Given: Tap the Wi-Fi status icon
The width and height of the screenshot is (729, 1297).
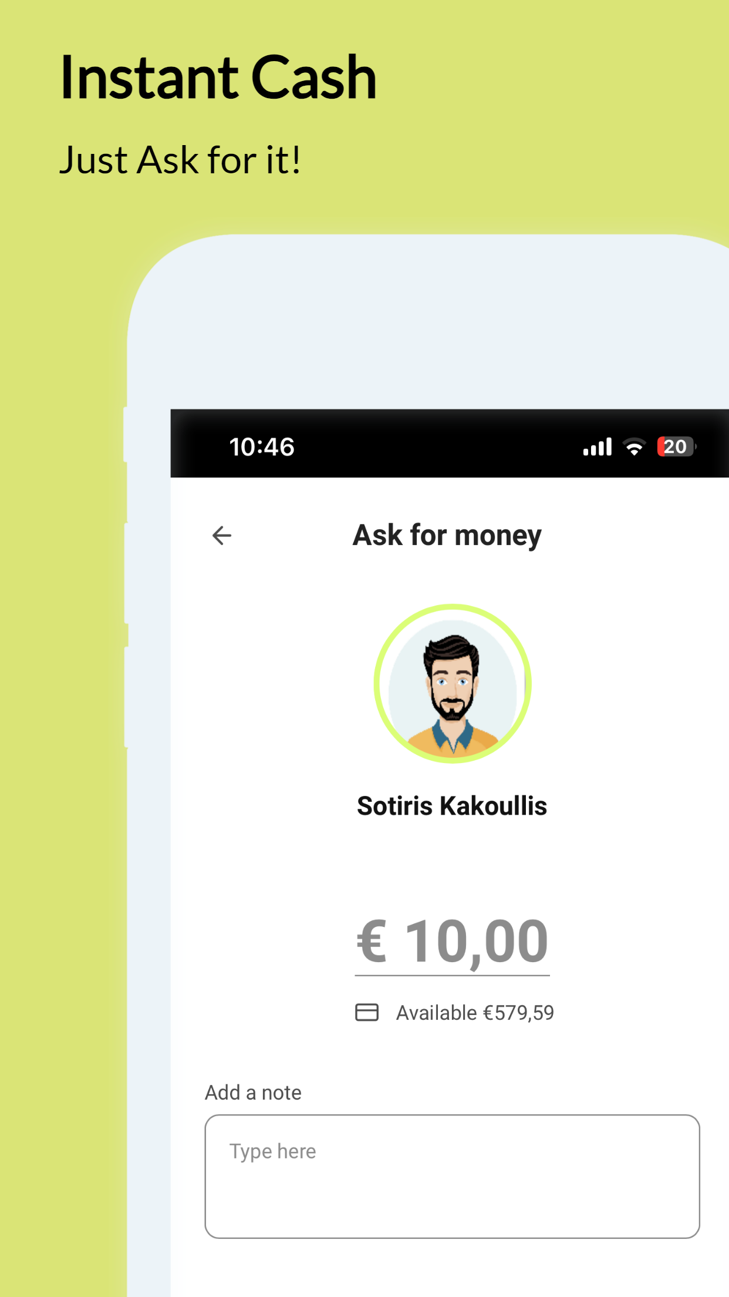Looking at the screenshot, I should [634, 447].
